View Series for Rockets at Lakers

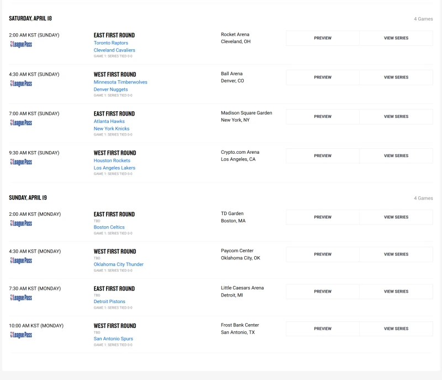click(396, 156)
